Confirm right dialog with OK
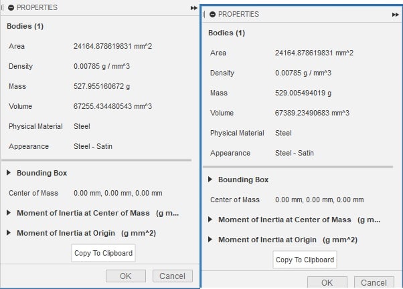The width and height of the screenshot is (403, 289). coord(327,282)
